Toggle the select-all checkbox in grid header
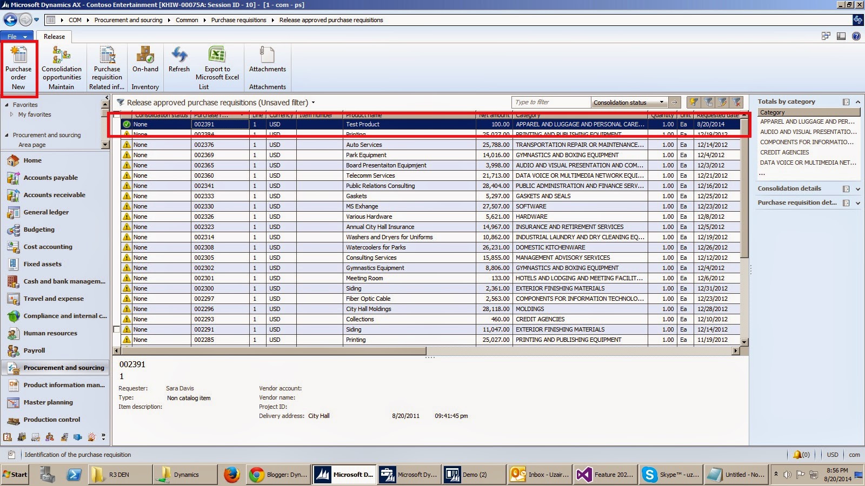 click(116, 115)
